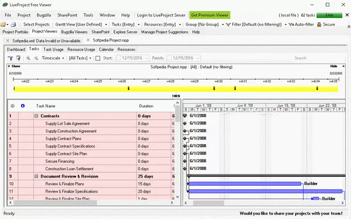
Task: Close the Softpedia Project.mpp tab
Action: 88,40
